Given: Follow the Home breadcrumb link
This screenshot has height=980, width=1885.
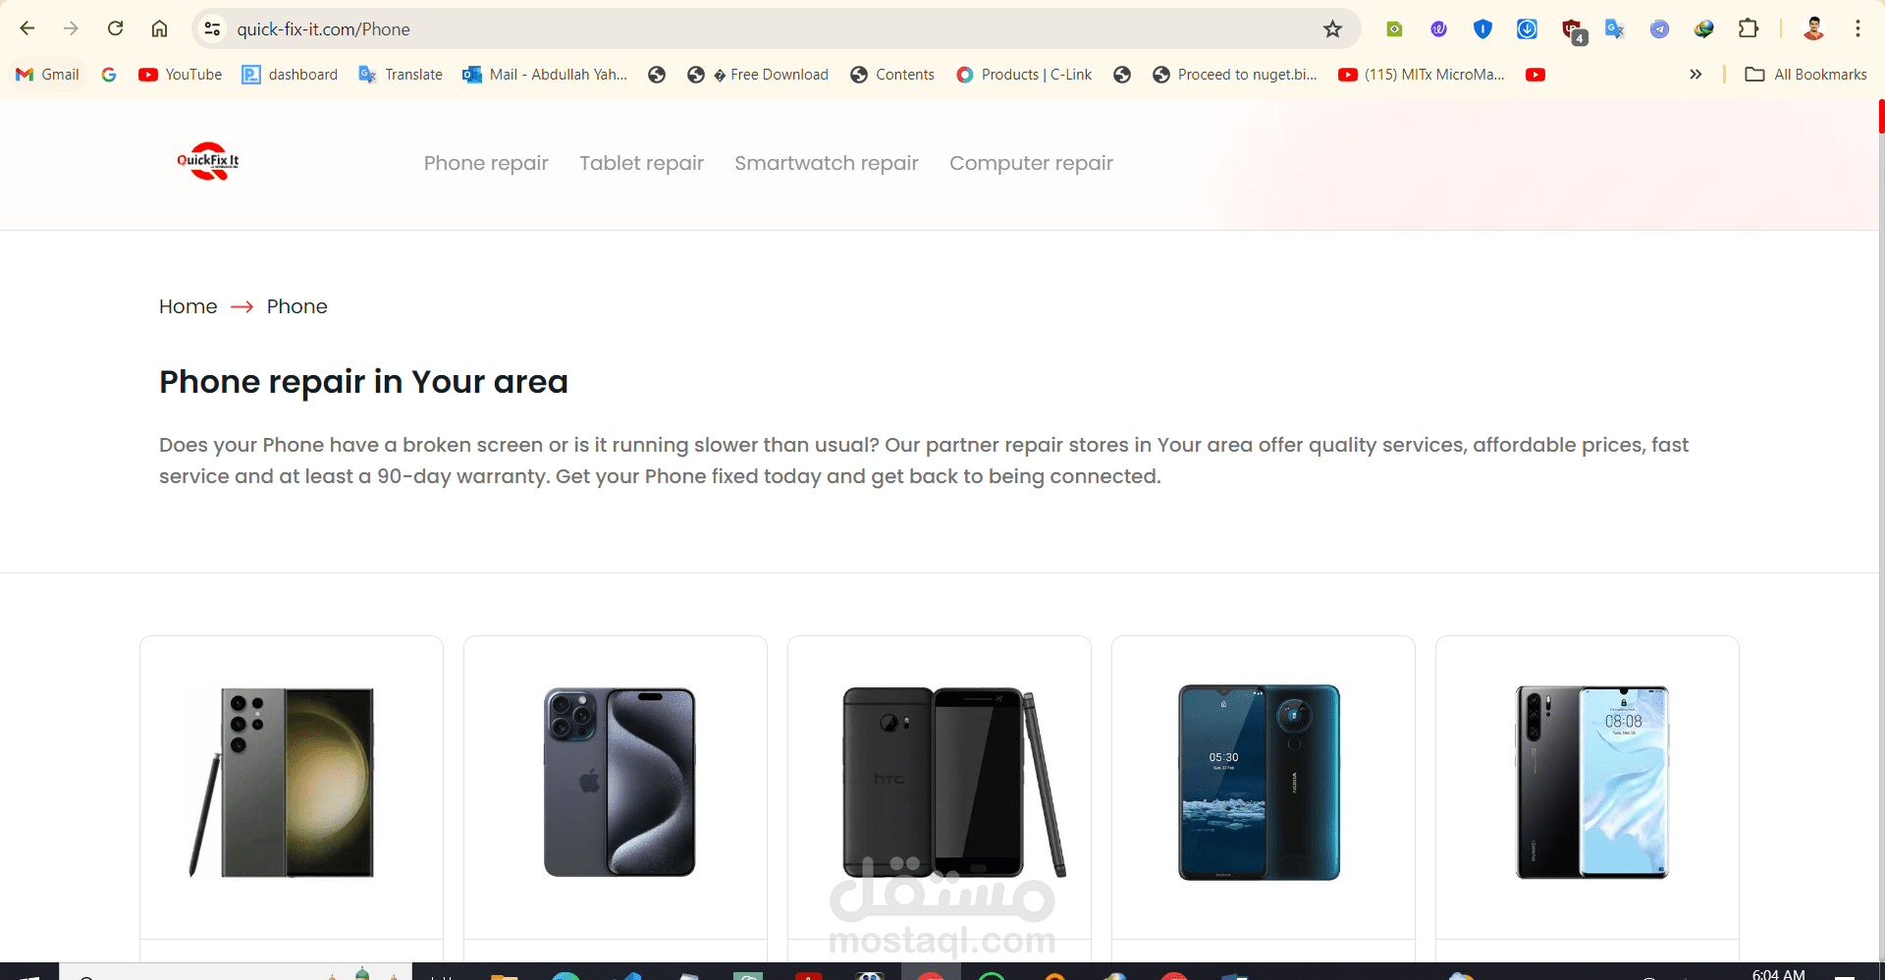Looking at the screenshot, I should coord(188,306).
